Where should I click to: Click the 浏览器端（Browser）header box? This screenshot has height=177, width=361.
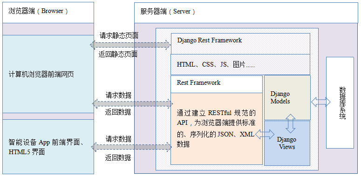48,13
